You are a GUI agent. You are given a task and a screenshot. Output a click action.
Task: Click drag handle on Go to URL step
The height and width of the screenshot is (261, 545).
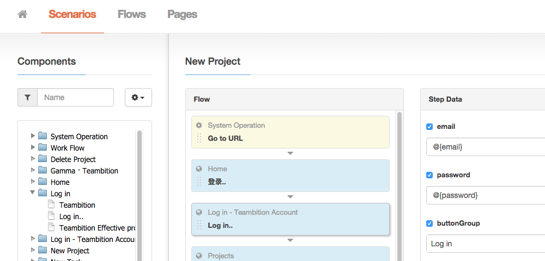point(199,138)
